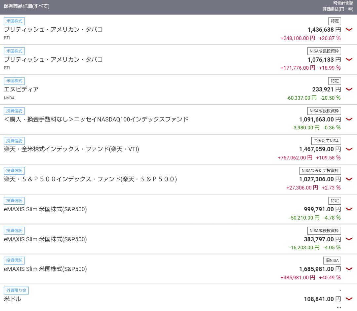The image size is (357, 311).
Task: Click the percentage +40.49 %
Action: (330, 278)
